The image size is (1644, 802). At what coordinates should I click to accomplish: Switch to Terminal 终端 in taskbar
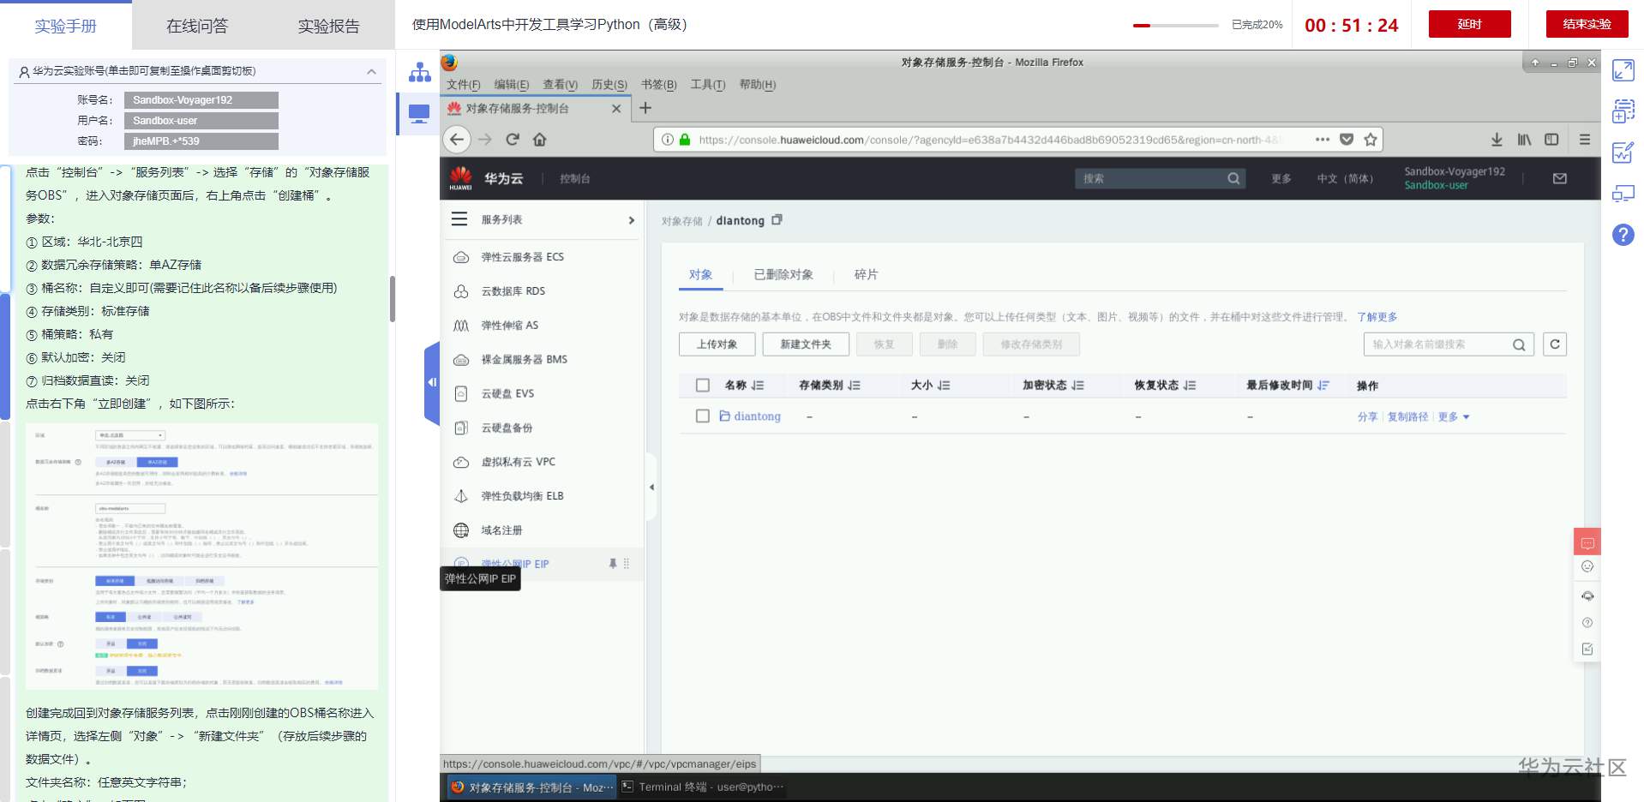(702, 787)
